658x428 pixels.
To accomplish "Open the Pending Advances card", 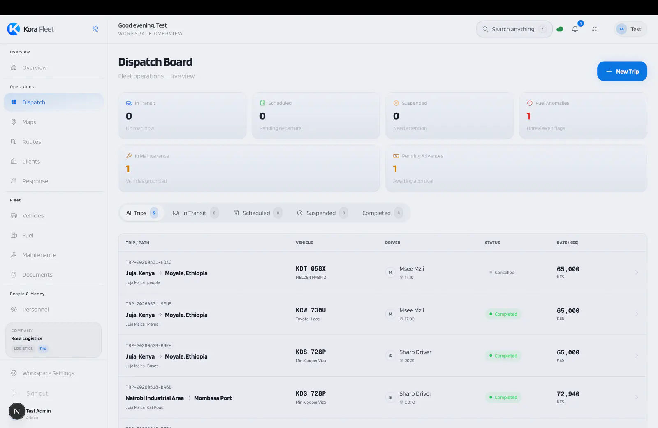I will point(517,169).
